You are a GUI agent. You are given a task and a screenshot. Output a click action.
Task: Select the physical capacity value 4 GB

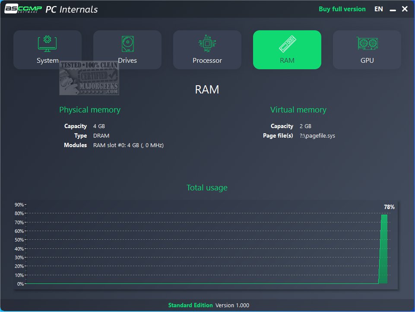point(99,126)
